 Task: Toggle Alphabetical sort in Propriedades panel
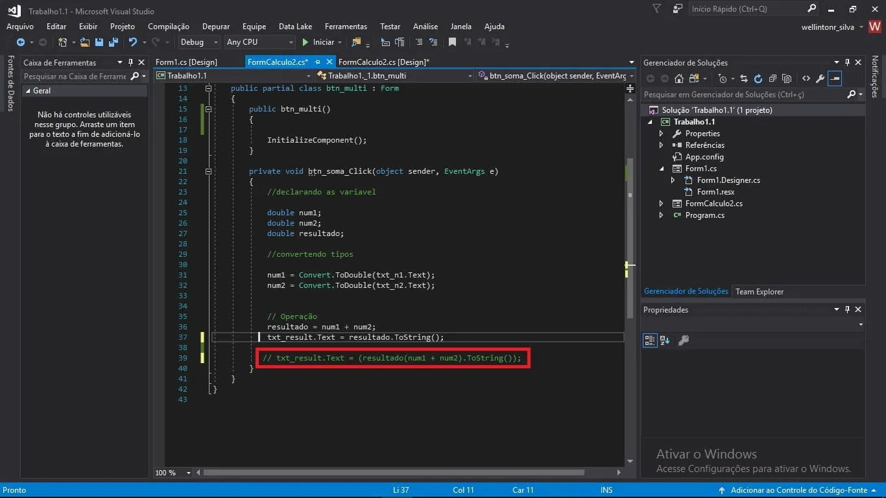[x=665, y=340]
